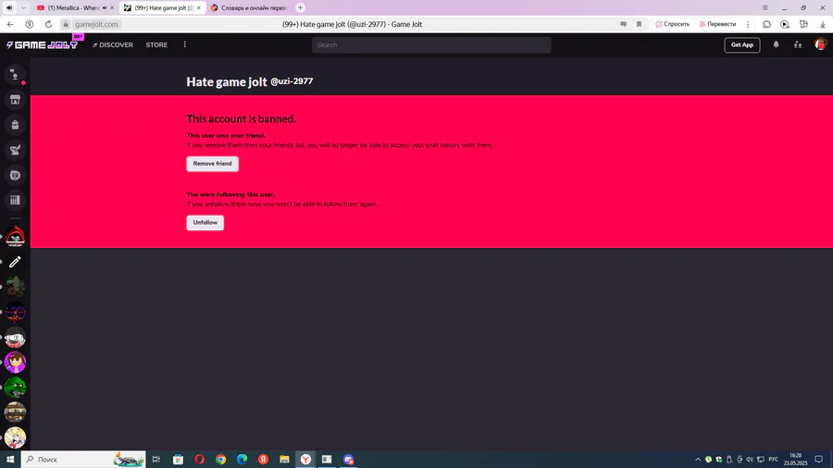Open the backpack icon in the sidebar
This screenshot has height=468, width=833.
[15, 125]
